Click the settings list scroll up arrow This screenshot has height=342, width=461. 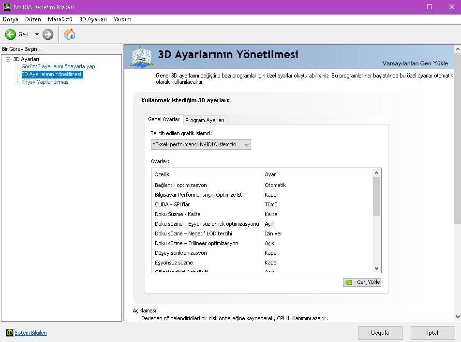376,173
